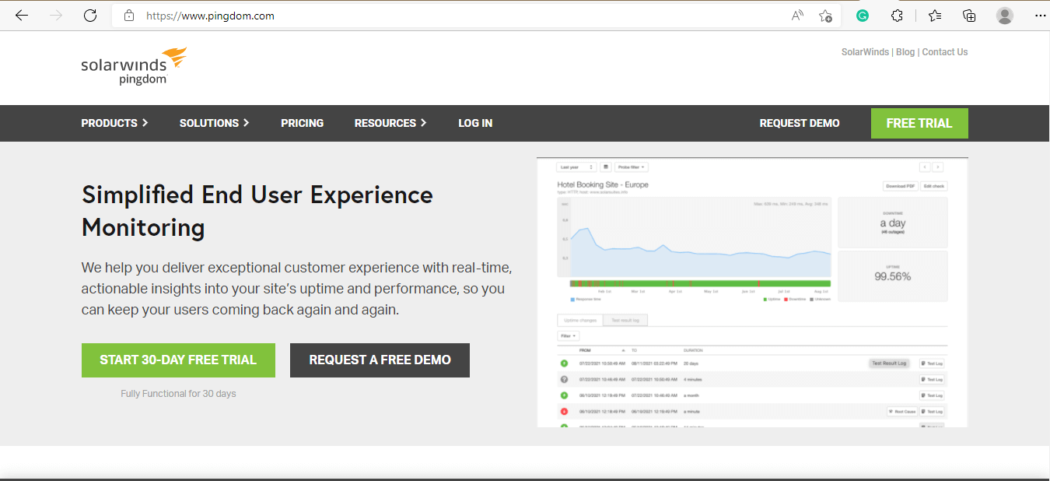Image resolution: width=1050 pixels, height=481 pixels.
Task: Click Edit check button in preview
Action: pos(934,186)
